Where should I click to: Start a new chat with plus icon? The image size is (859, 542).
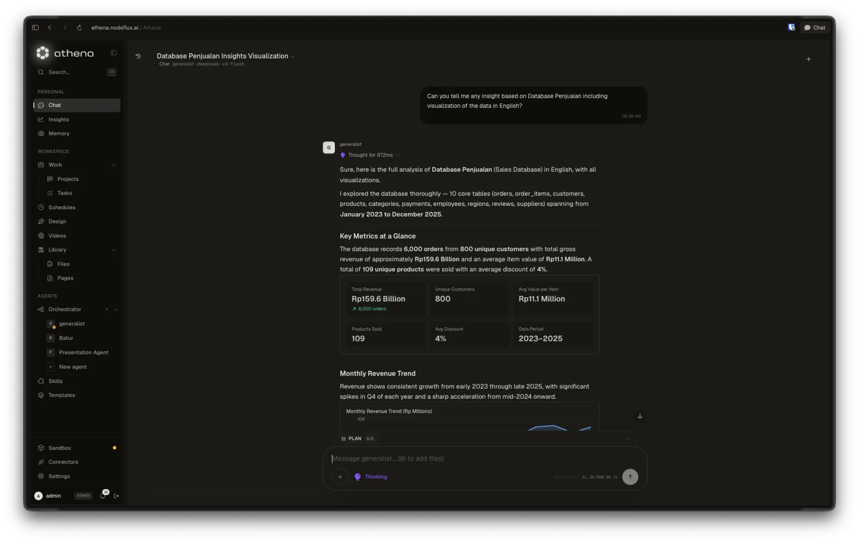click(x=808, y=59)
